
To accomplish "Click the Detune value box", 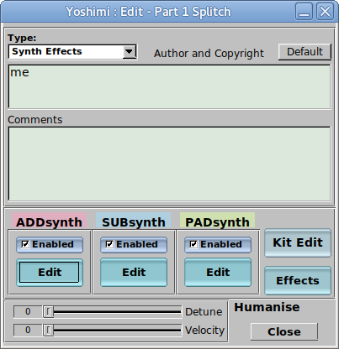I will pos(28,311).
